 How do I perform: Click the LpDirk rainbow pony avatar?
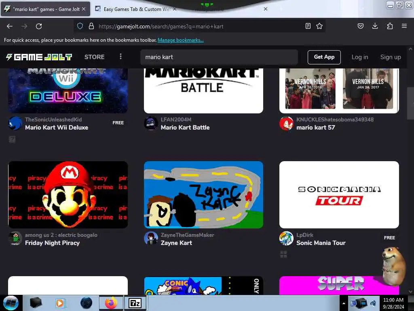[x=287, y=239]
